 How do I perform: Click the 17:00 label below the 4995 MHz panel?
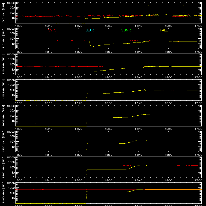[198, 155]
